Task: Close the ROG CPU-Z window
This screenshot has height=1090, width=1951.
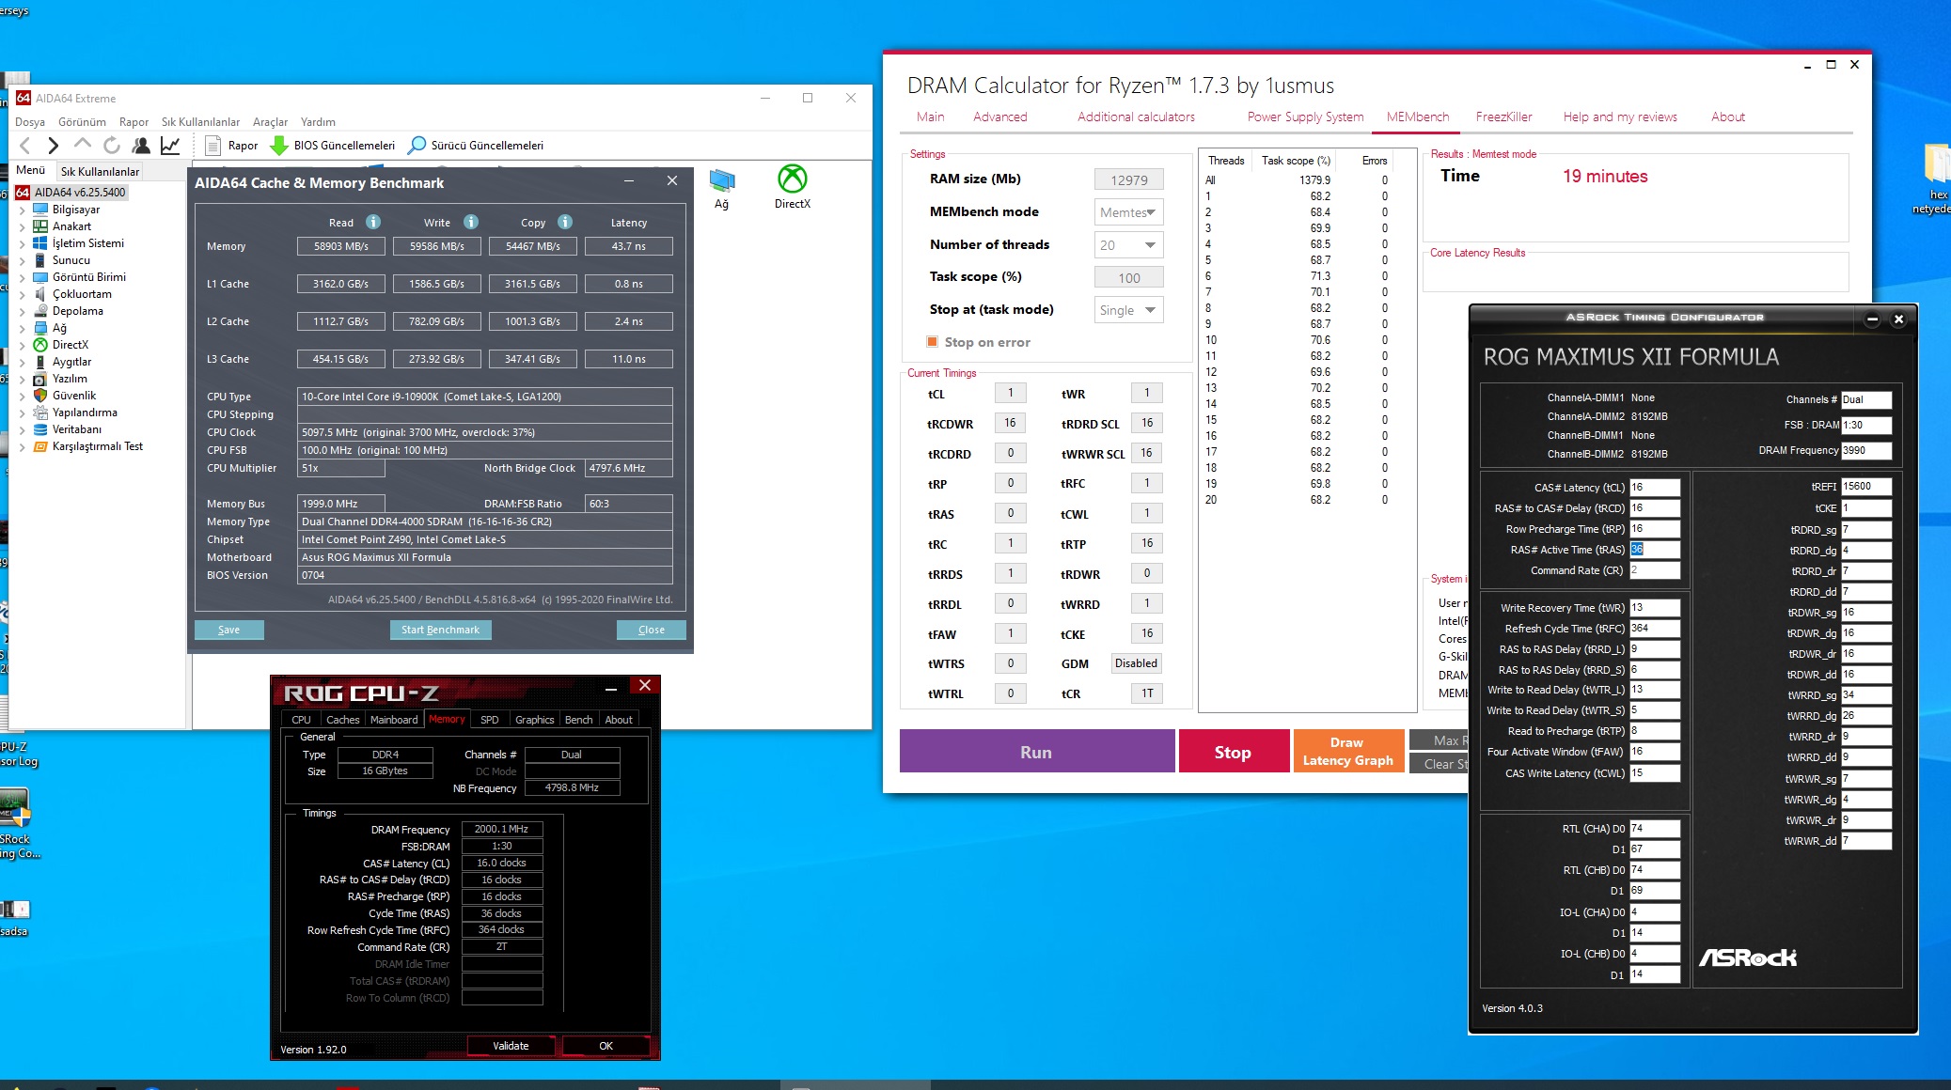Action: click(645, 686)
